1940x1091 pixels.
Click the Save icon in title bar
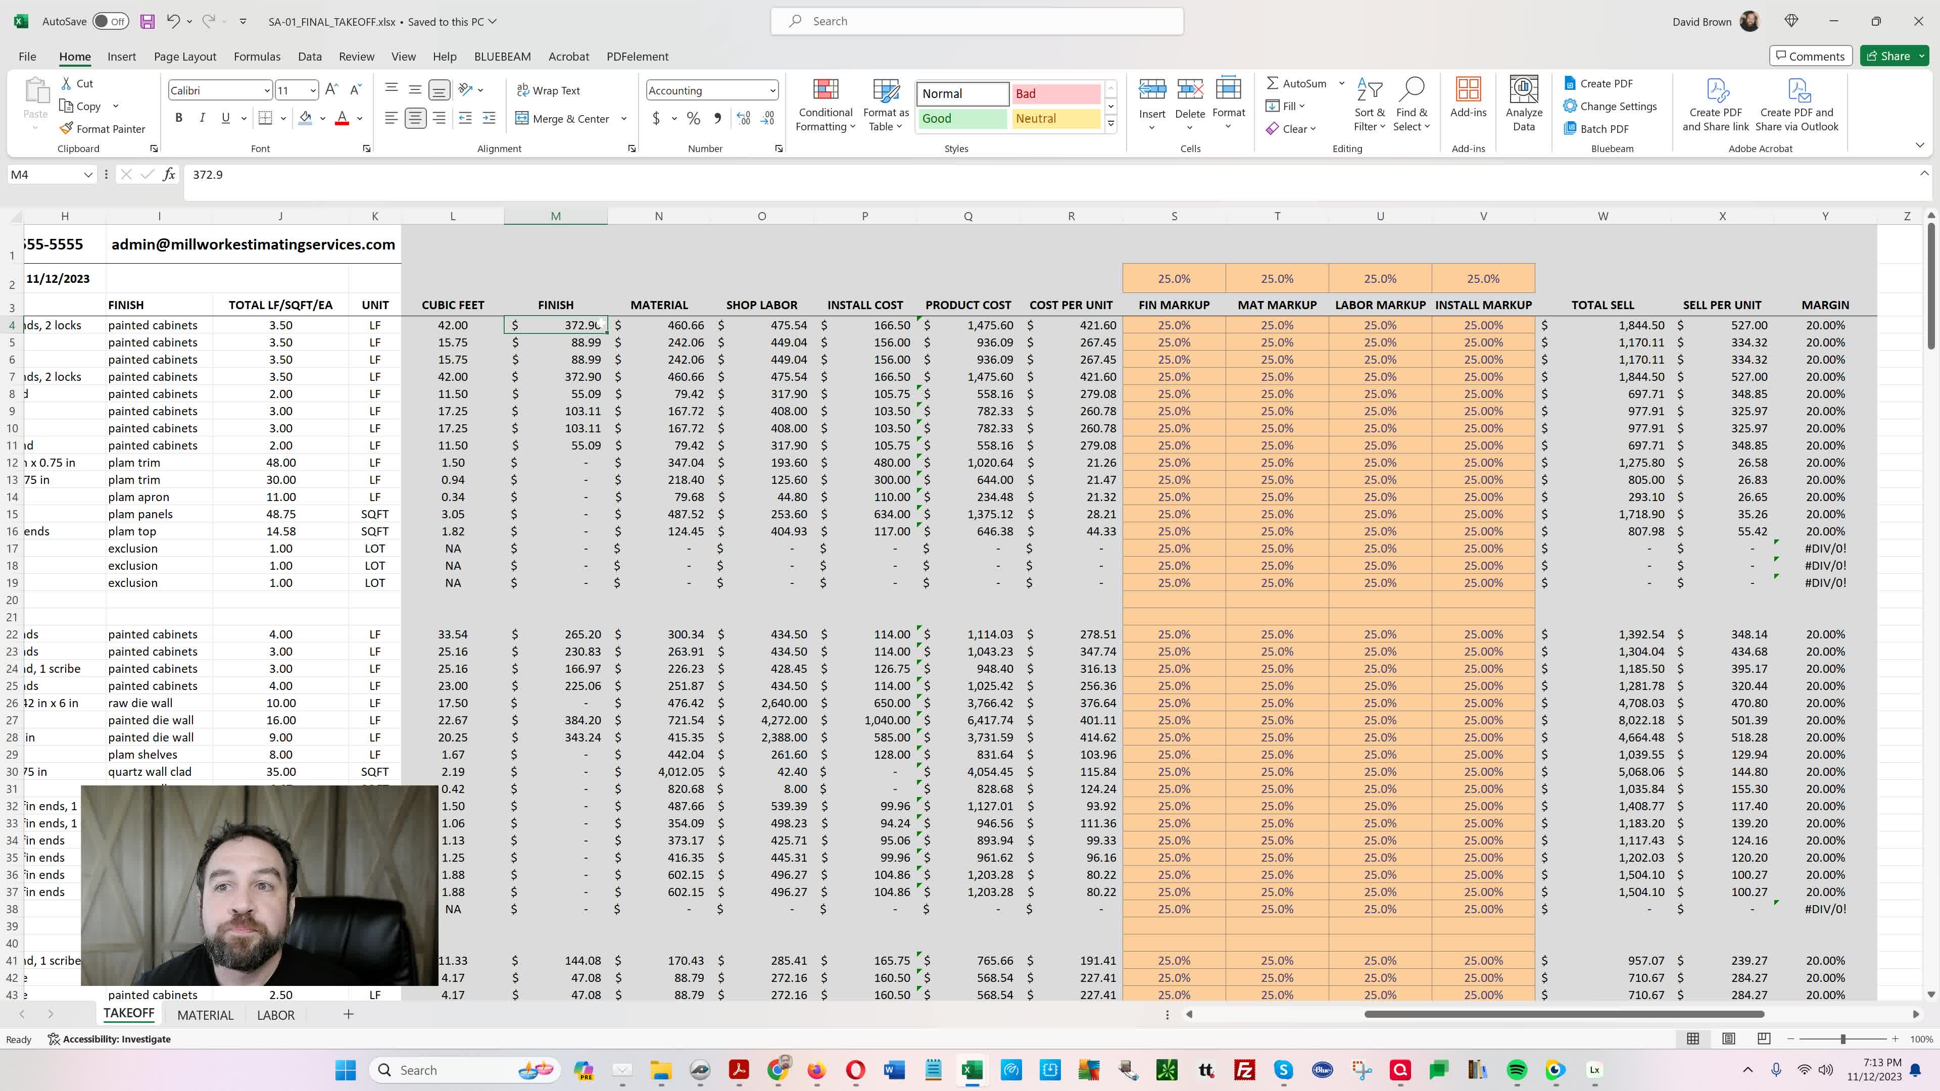point(148,21)
